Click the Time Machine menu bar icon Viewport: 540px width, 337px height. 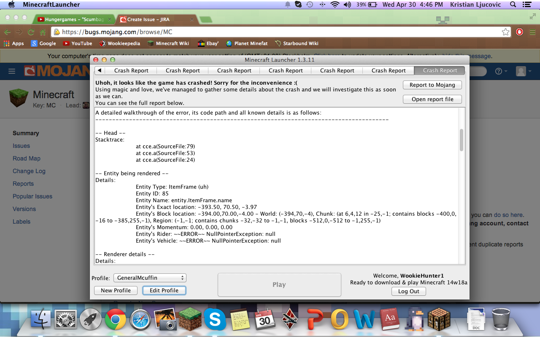tap(310, 5)
